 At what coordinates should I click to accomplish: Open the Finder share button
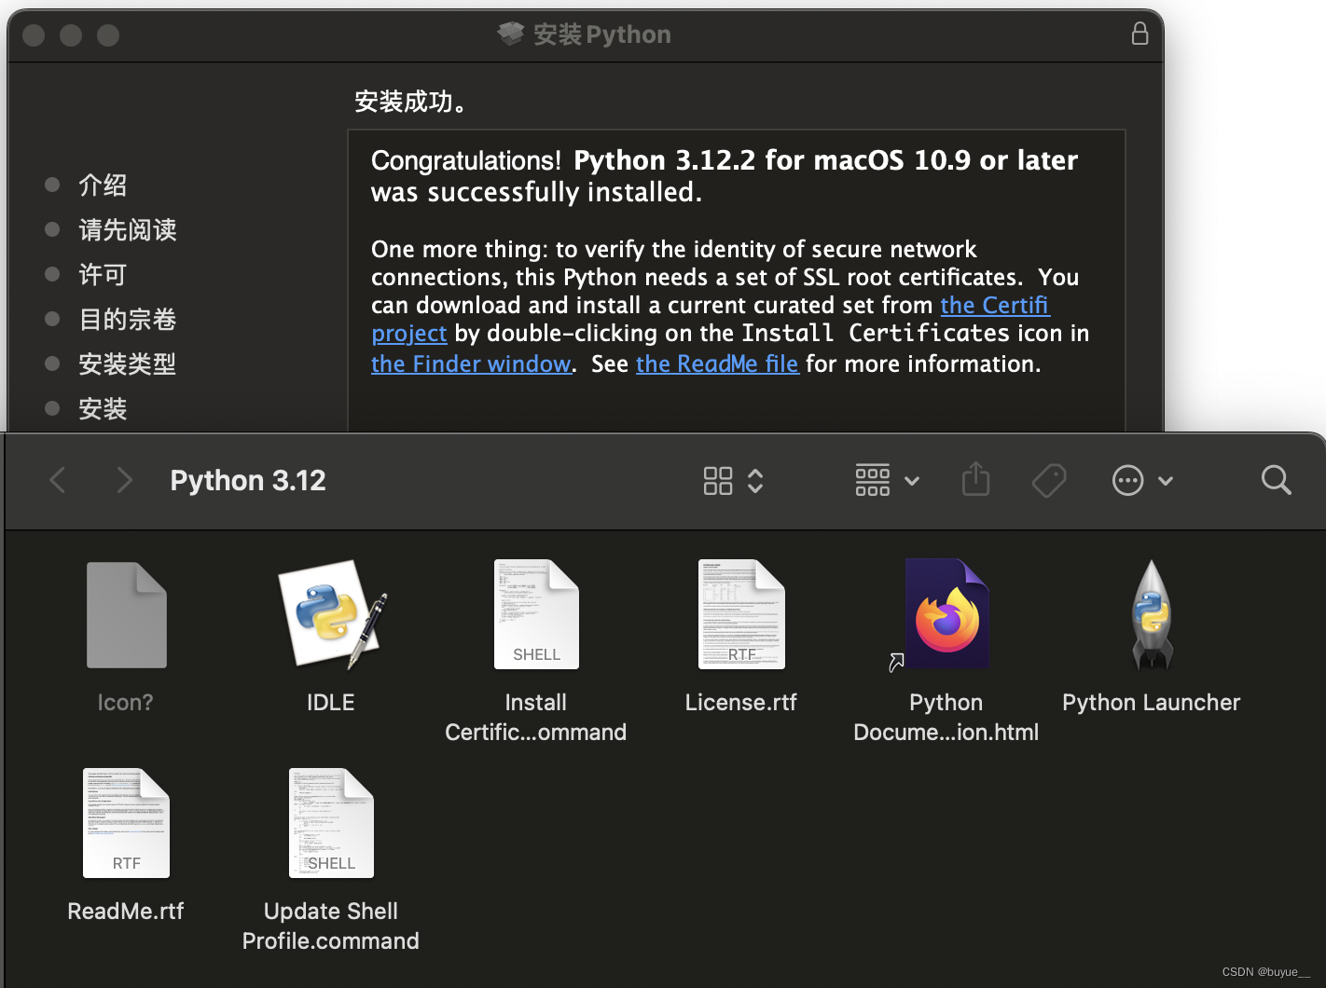pos(975,479)
